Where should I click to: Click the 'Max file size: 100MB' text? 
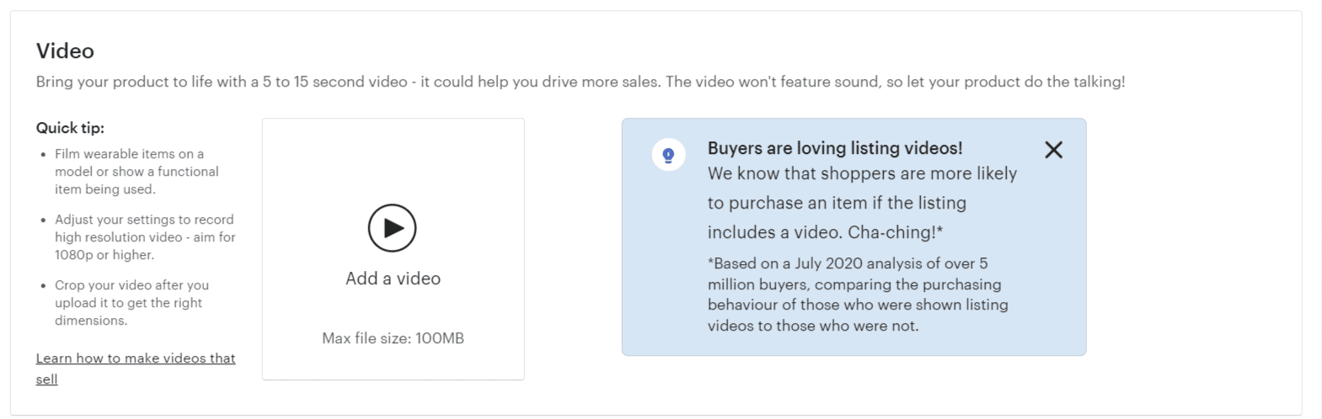tap(393, 338)
